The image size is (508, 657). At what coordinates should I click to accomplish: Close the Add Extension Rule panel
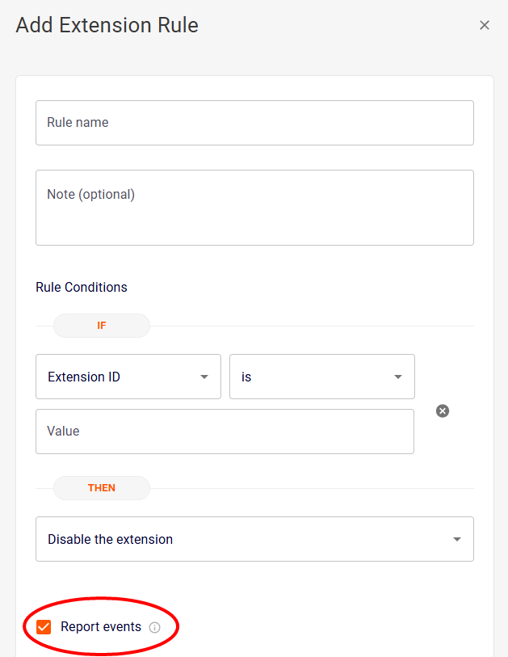point(485,25)
